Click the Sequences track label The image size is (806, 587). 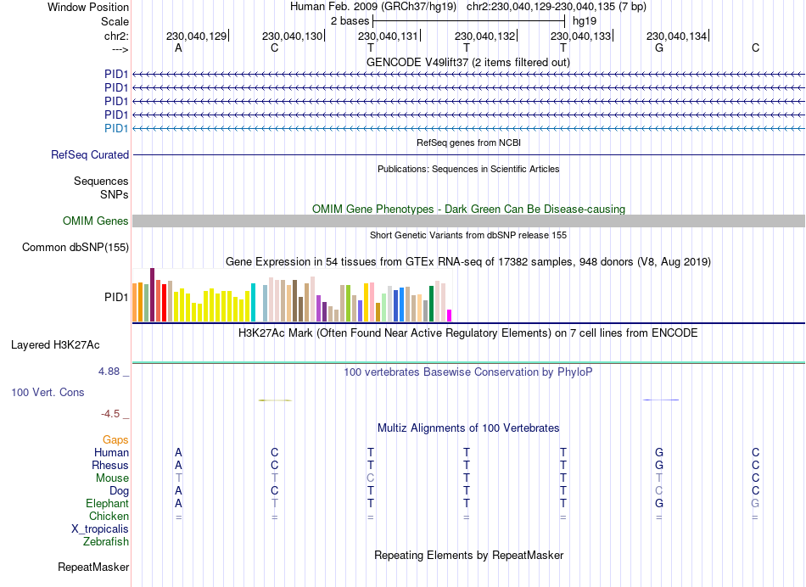pyautogui.click(x=101, y=181)
